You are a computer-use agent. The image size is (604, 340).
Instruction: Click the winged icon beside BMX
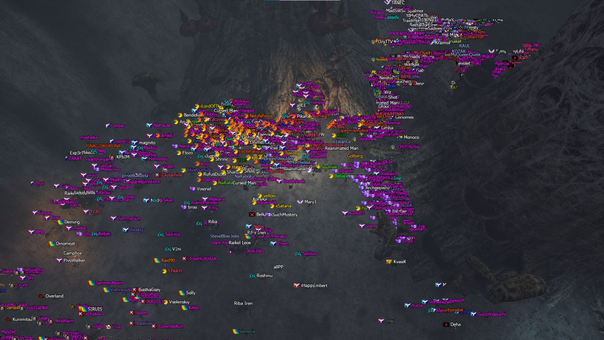[31, 232]
